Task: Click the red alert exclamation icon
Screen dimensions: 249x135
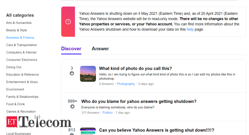Action: (x=68, y=22)
